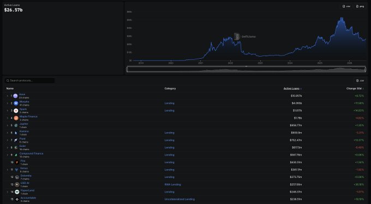Click the Category column header

point(170,89)
